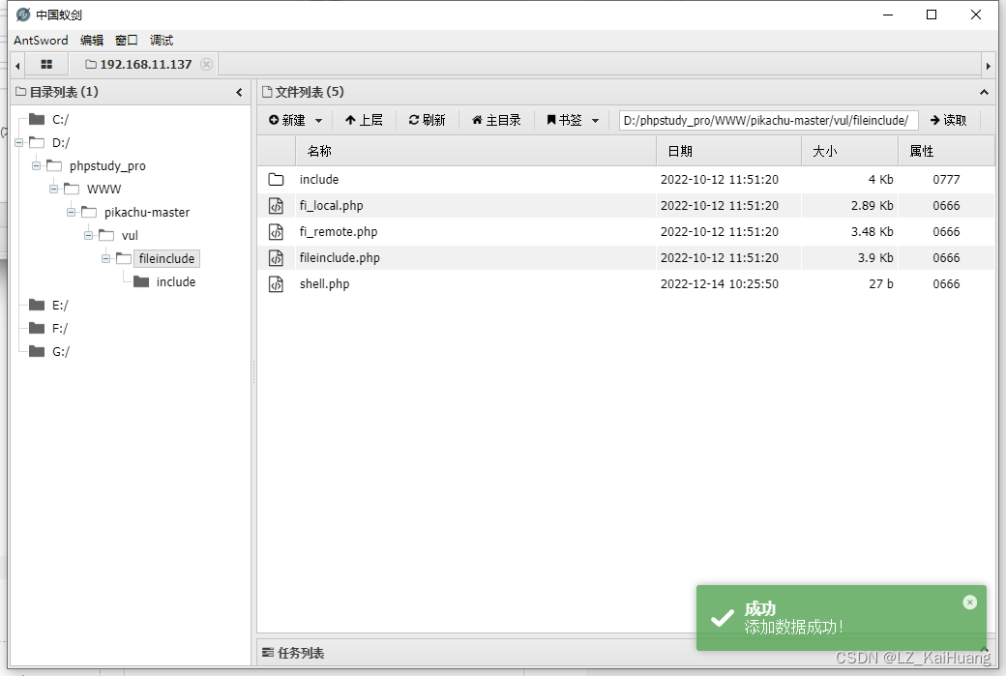Image resolution: width=1006 pixels, height=676 pixels.
Task: Collapse the pikachu-master tree node
Action: [70, 212]
